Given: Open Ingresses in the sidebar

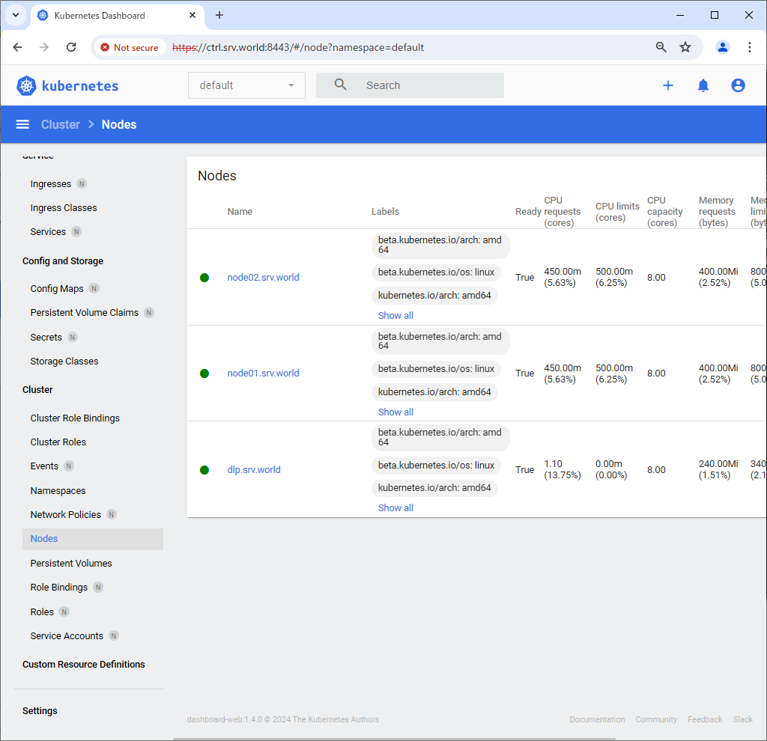Looking at the screenshot, I should point(50,184).
